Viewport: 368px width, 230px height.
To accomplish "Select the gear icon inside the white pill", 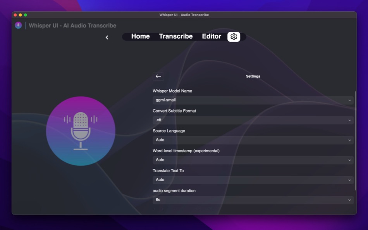I will 234,37.
